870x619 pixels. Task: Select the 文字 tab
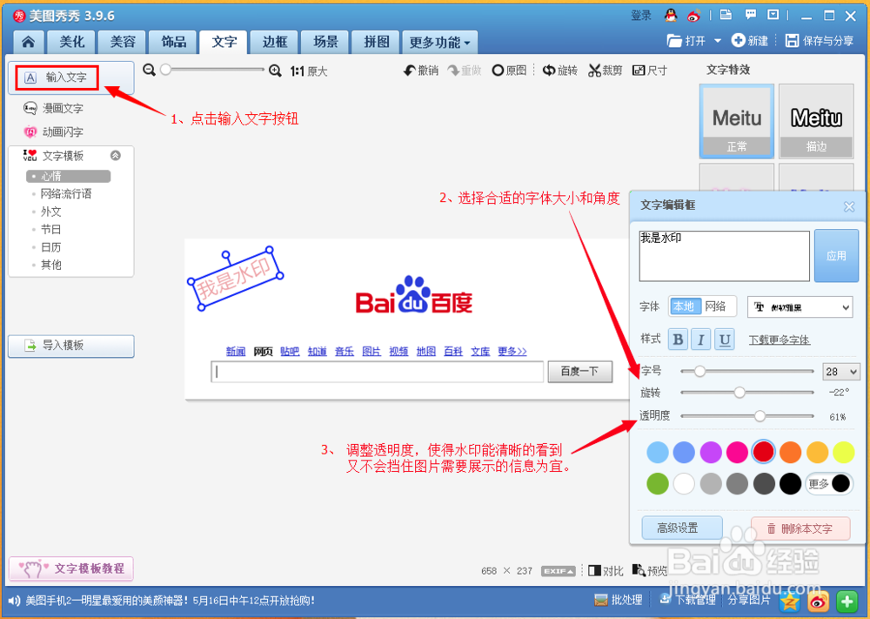coord(224,42)
